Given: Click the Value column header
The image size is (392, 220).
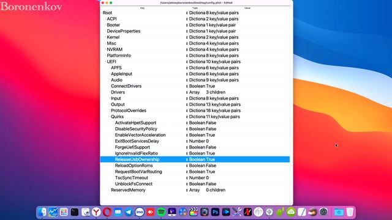Looking at the screenshot, I should tap(247, 8).
